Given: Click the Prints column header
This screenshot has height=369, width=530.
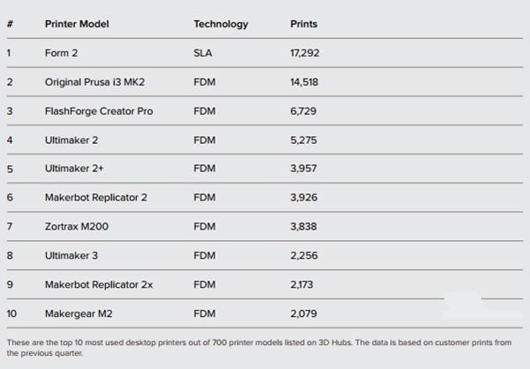Looking at the screenshot, I should click(x=304, y=24).
